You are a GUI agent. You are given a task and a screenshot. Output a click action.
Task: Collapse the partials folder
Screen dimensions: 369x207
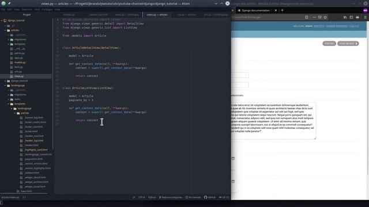[x=15, y=113]
